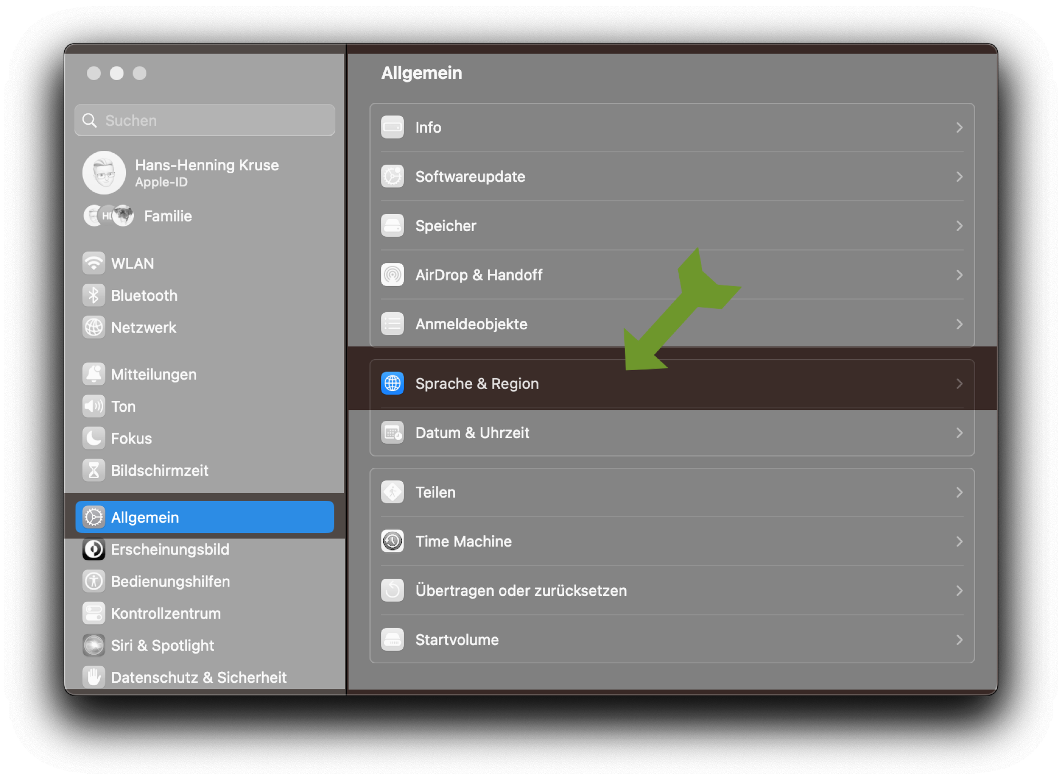This screenshot has width=1062, height=780.
Task: Open the Familie sharing entry
Action: tap(168, 216)
